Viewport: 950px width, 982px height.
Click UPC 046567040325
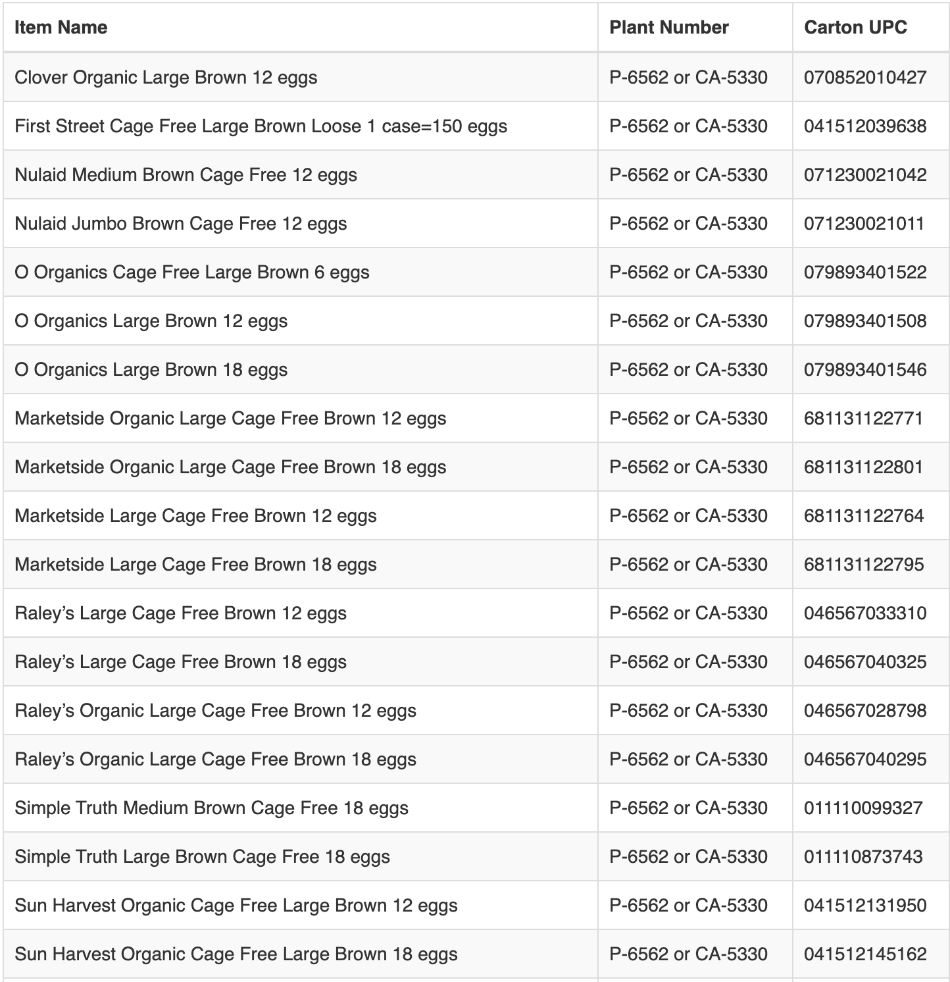(864, 662)
